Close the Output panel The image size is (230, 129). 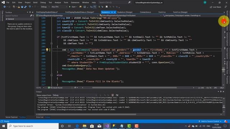(224, 92)
